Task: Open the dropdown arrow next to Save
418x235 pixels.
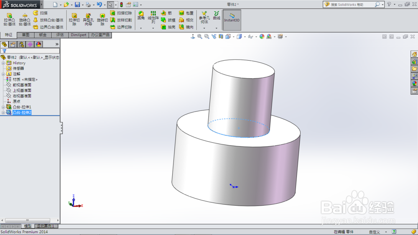Action: (x=83, y=5)
